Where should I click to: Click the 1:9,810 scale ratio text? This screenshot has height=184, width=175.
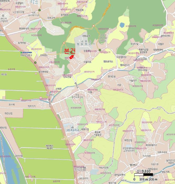[144, 171]
